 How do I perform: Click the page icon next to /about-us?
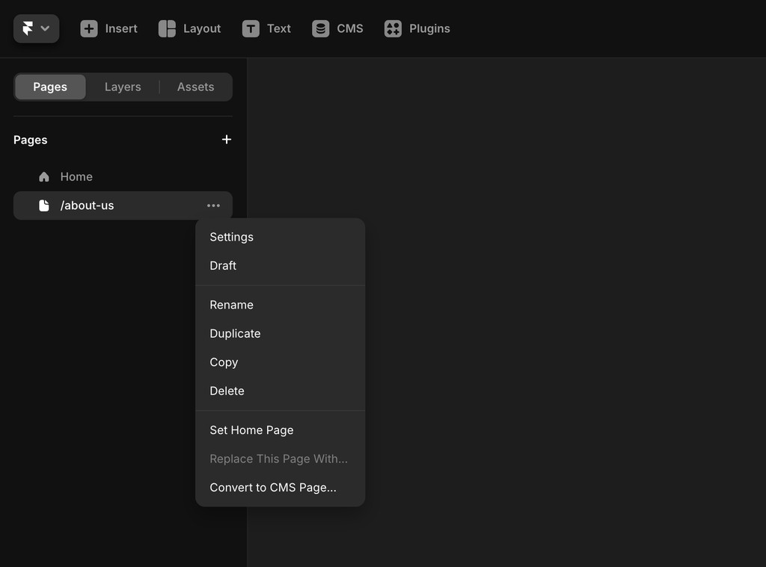(43, 205)
